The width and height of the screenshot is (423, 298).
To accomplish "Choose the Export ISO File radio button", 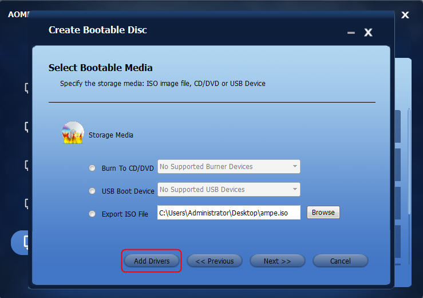I will coord(92,214).
